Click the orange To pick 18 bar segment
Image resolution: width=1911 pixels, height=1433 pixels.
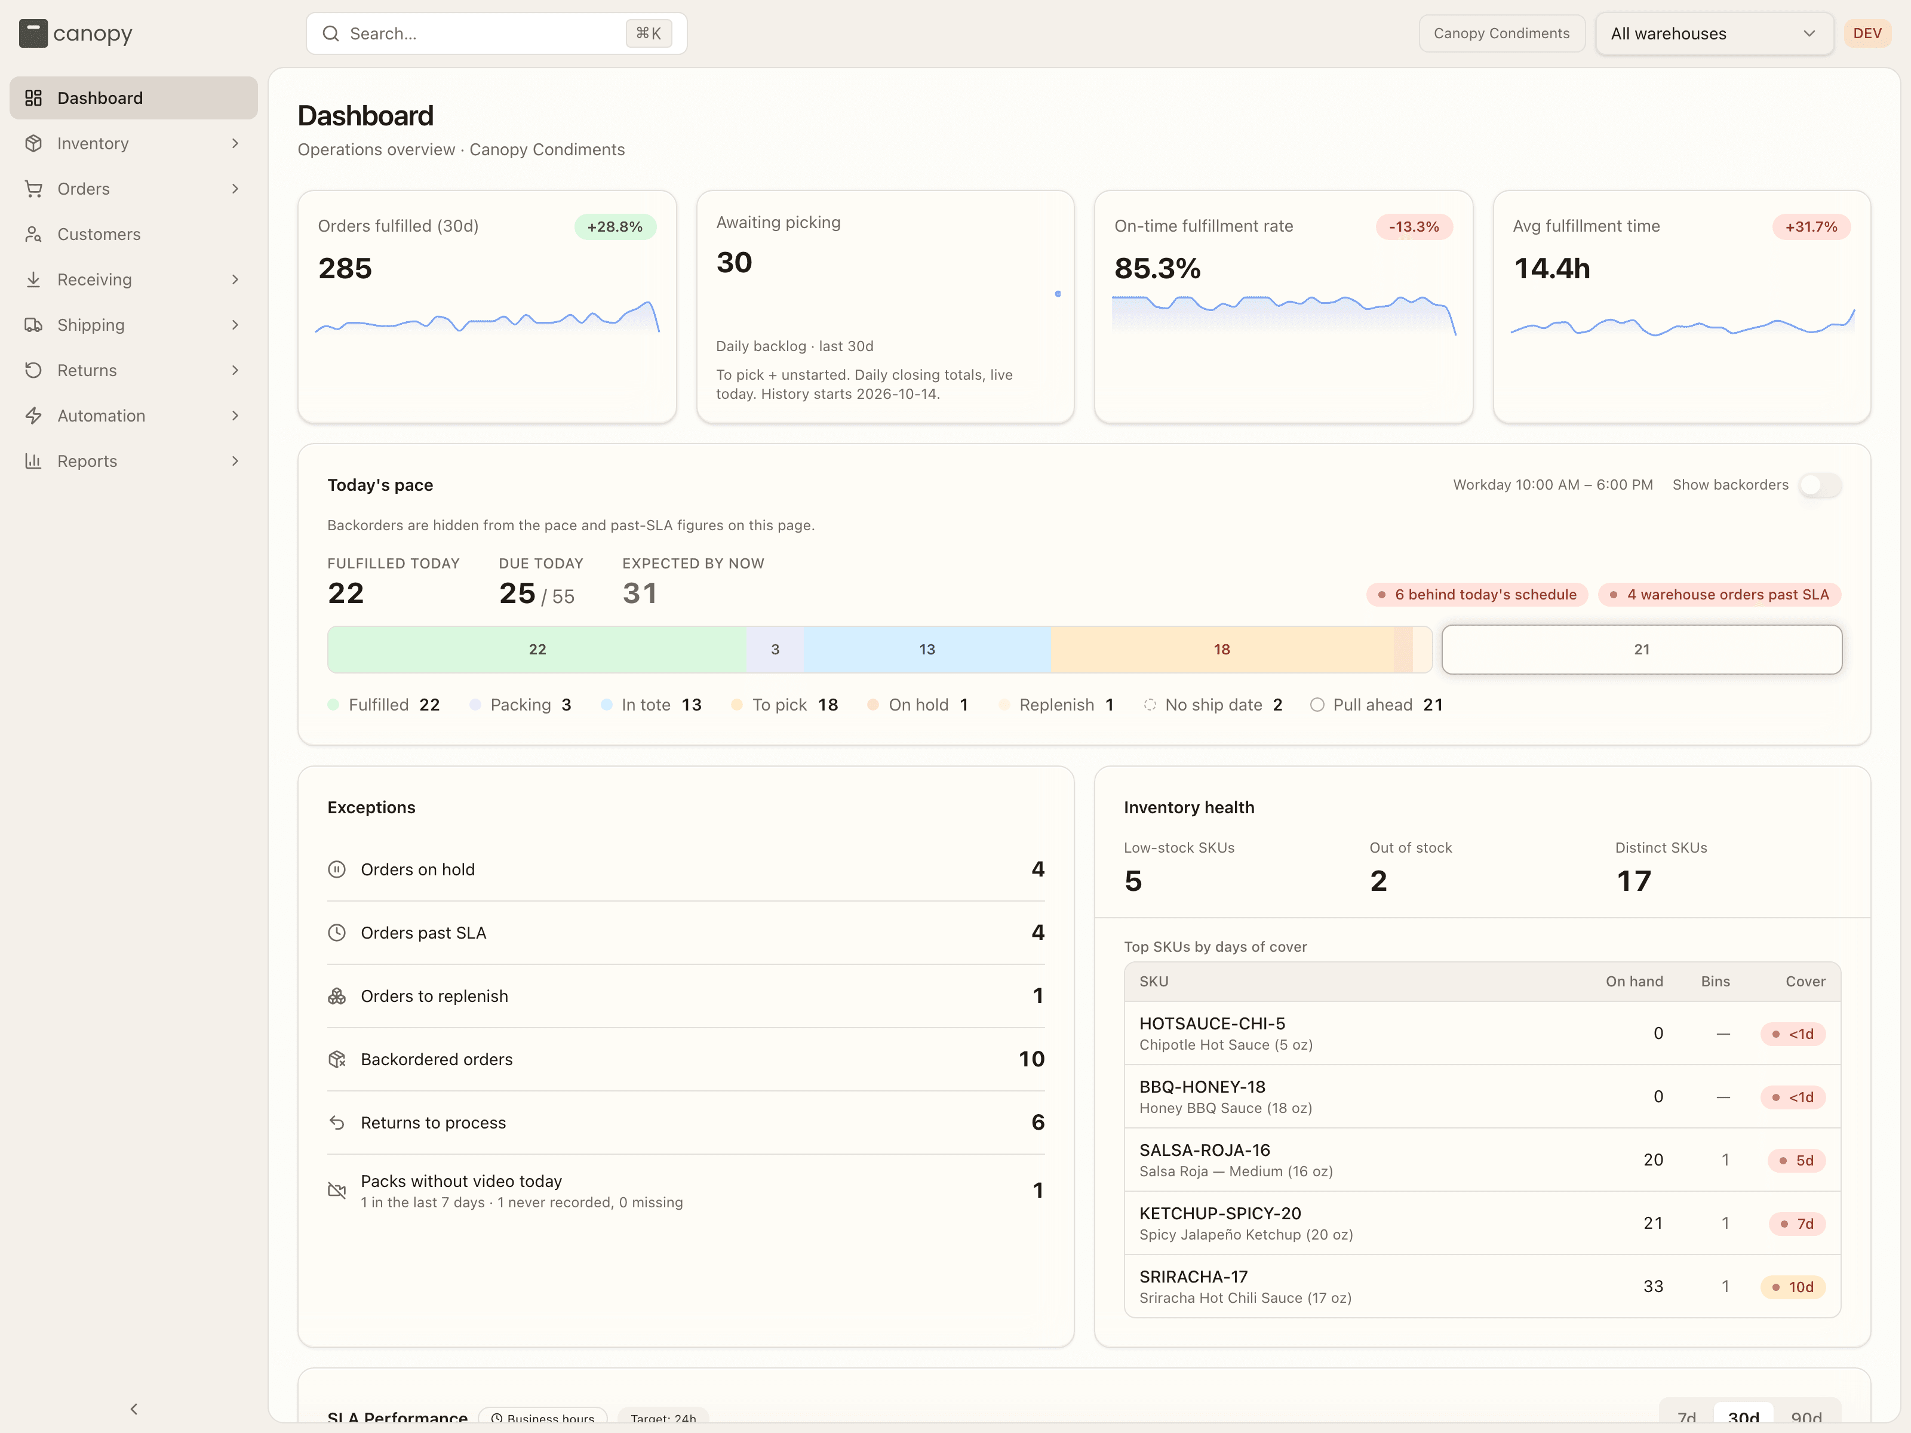tap(1222, 650)
